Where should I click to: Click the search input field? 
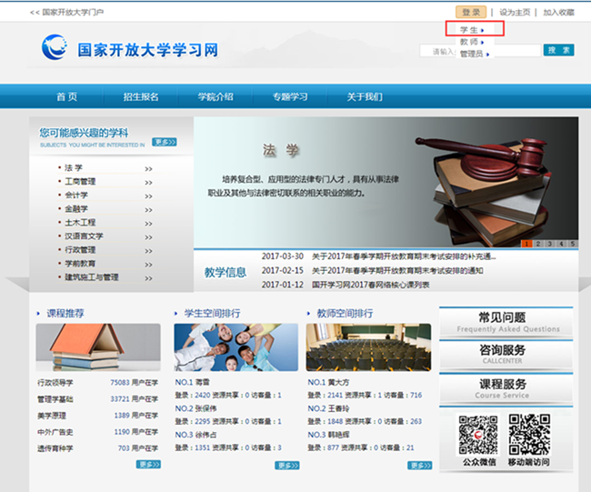point(480,51)
